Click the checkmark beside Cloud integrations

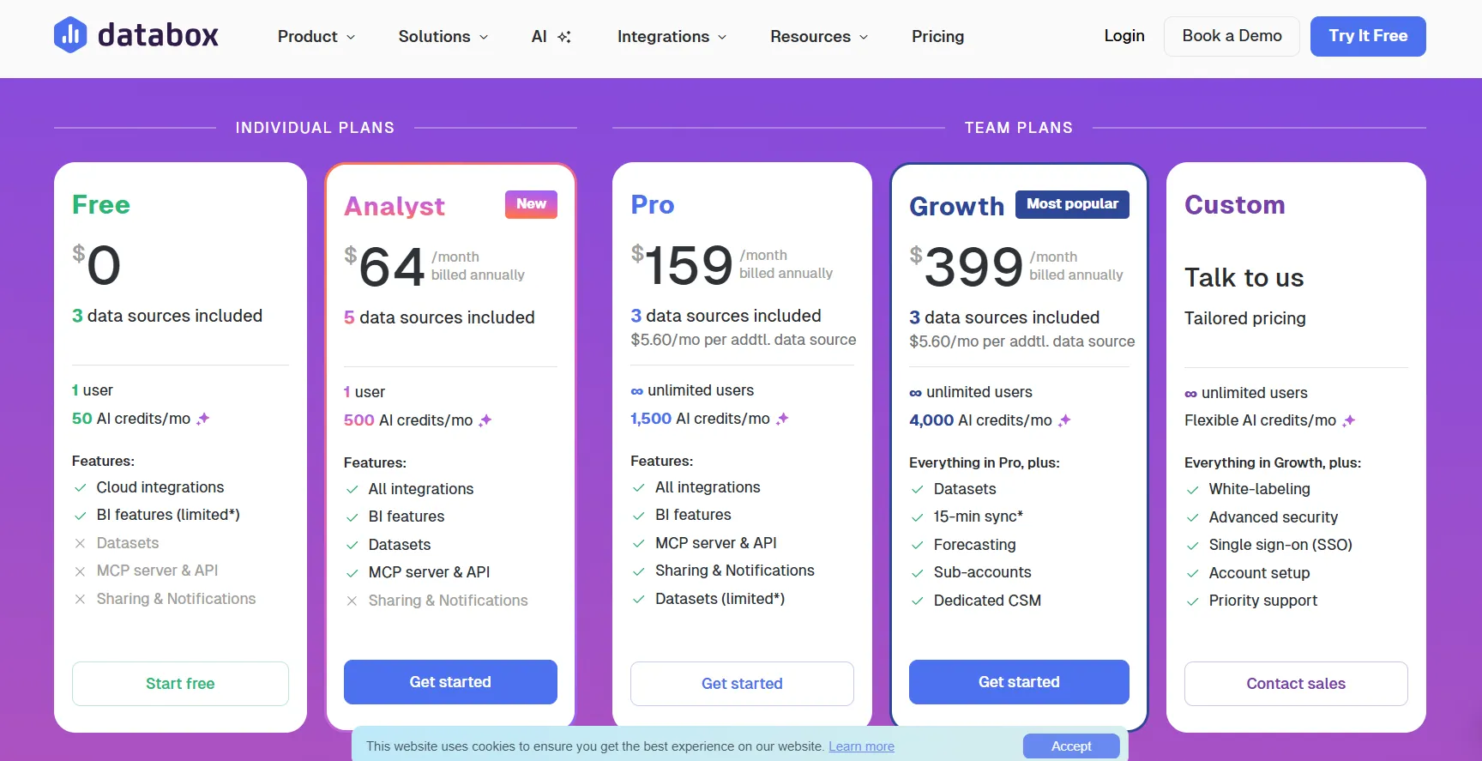point(80,487)
